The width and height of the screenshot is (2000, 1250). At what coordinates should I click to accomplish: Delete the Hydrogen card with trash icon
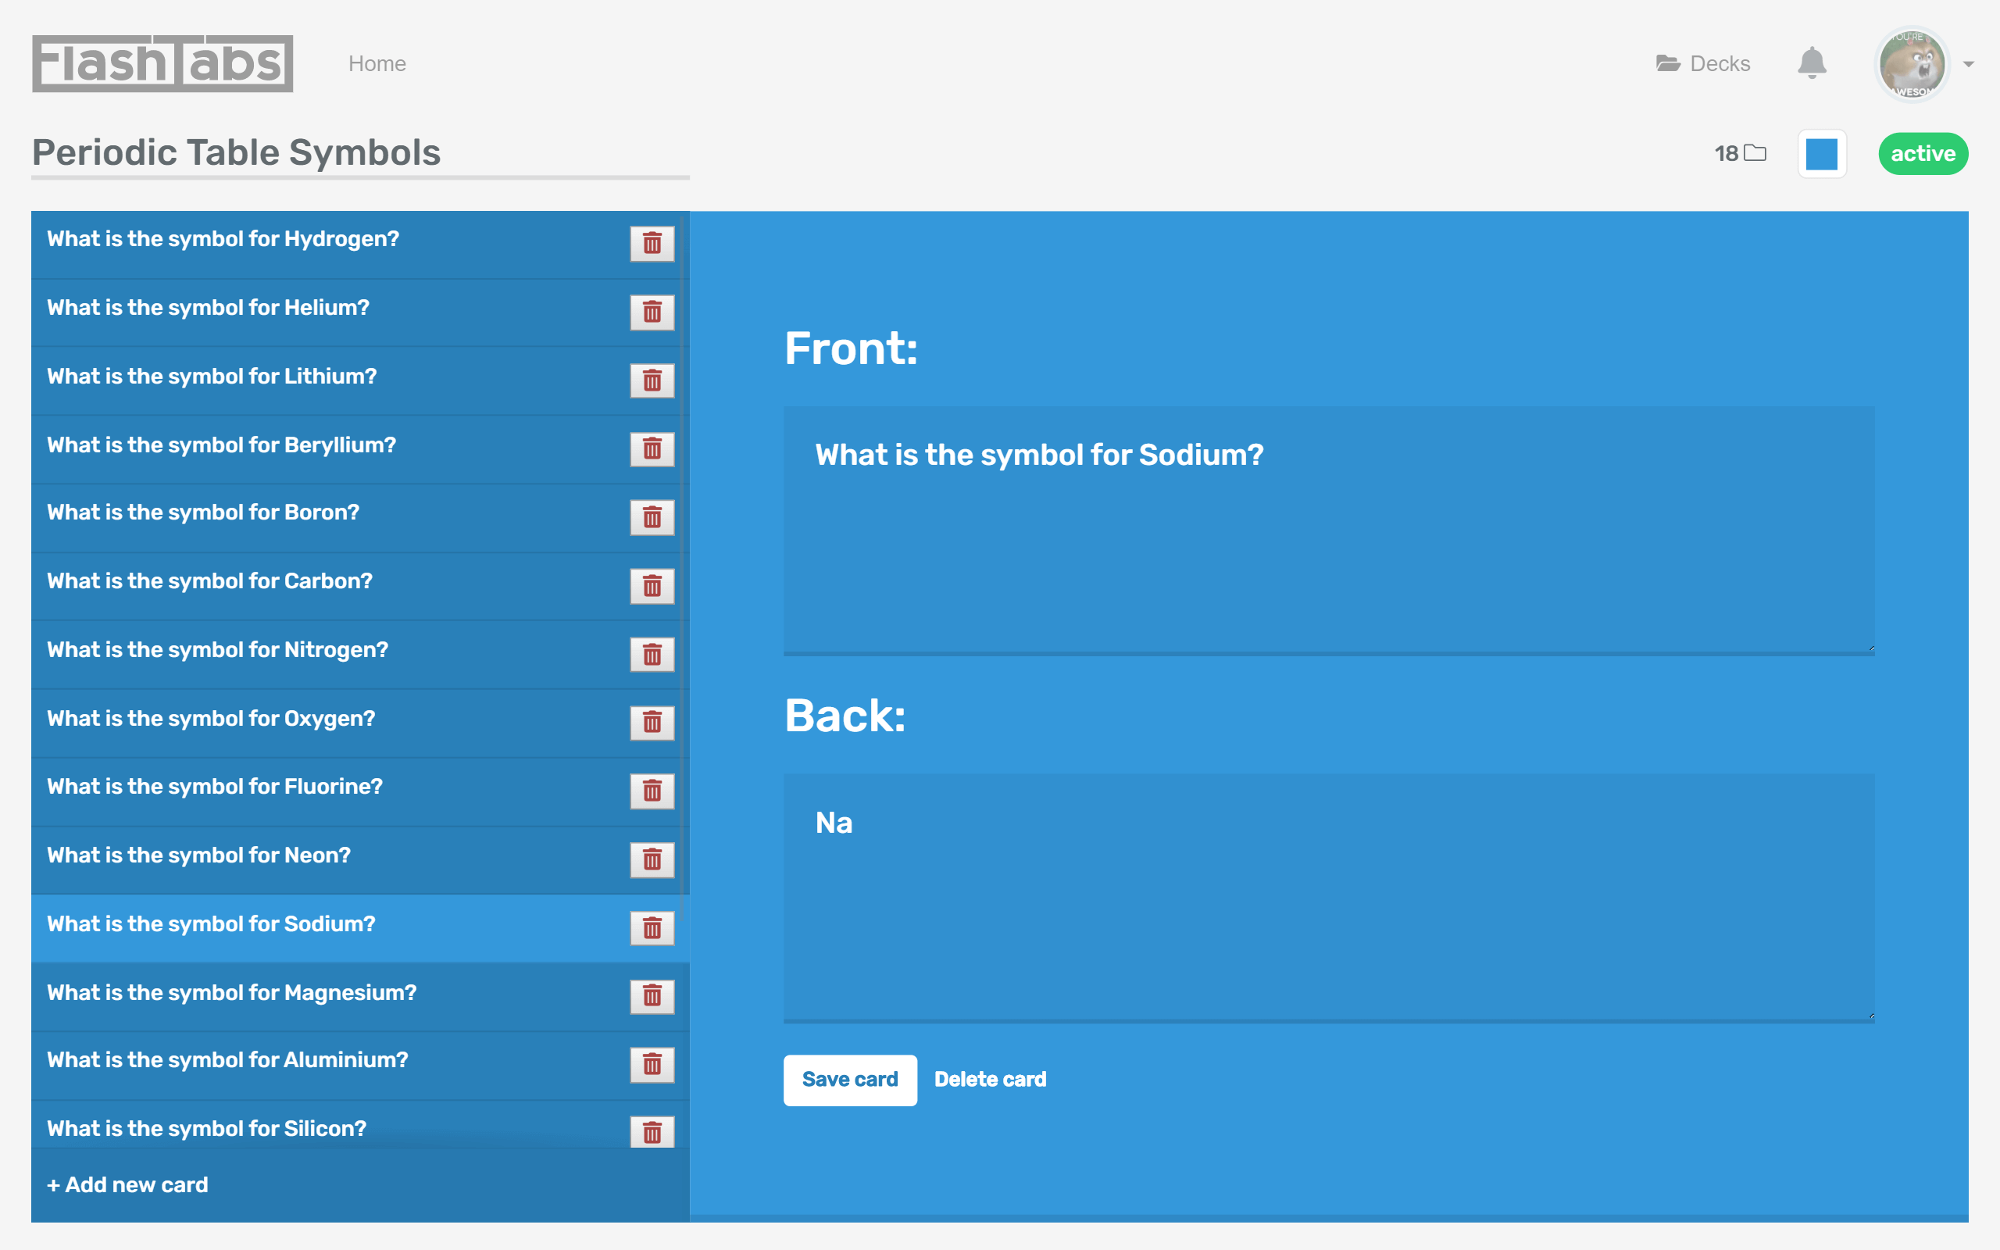coord(652,243)
